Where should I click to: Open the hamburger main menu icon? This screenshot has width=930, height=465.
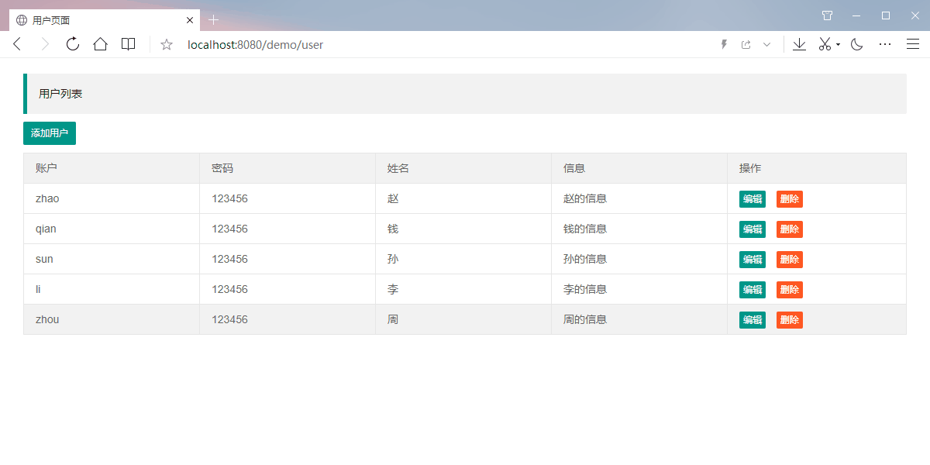pyautogui.click(x=913, y=44)
